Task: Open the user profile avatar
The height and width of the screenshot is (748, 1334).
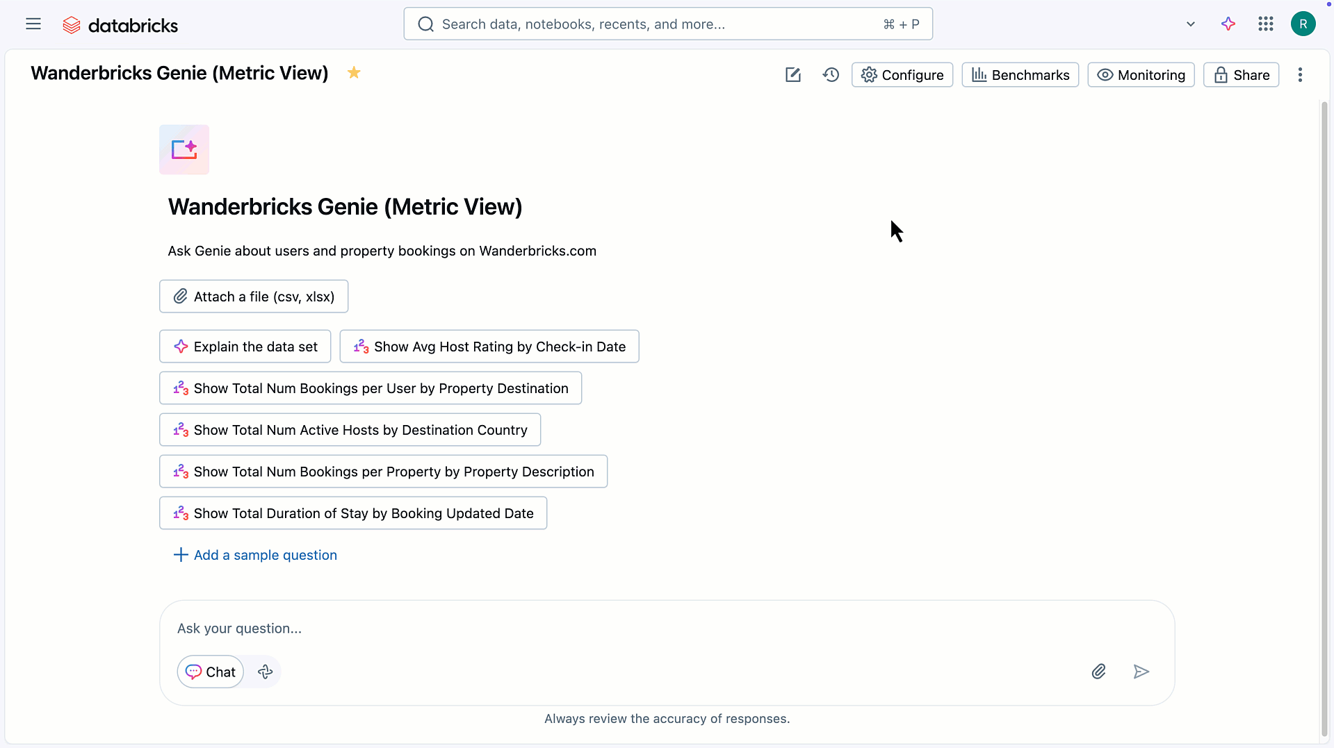Action: tap(1303, 24)
